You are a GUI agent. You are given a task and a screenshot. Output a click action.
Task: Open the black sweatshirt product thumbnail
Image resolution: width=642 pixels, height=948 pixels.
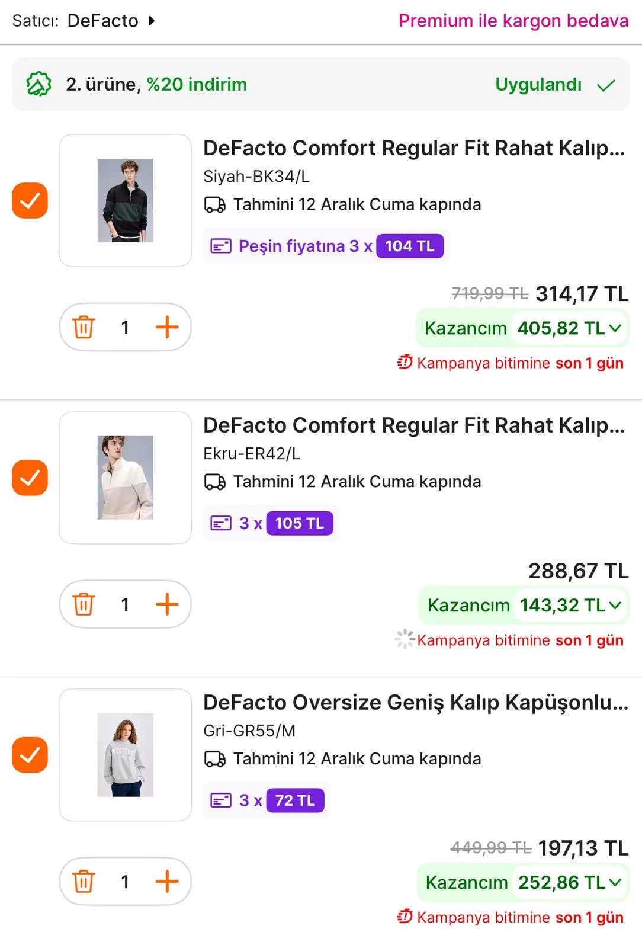125,200
